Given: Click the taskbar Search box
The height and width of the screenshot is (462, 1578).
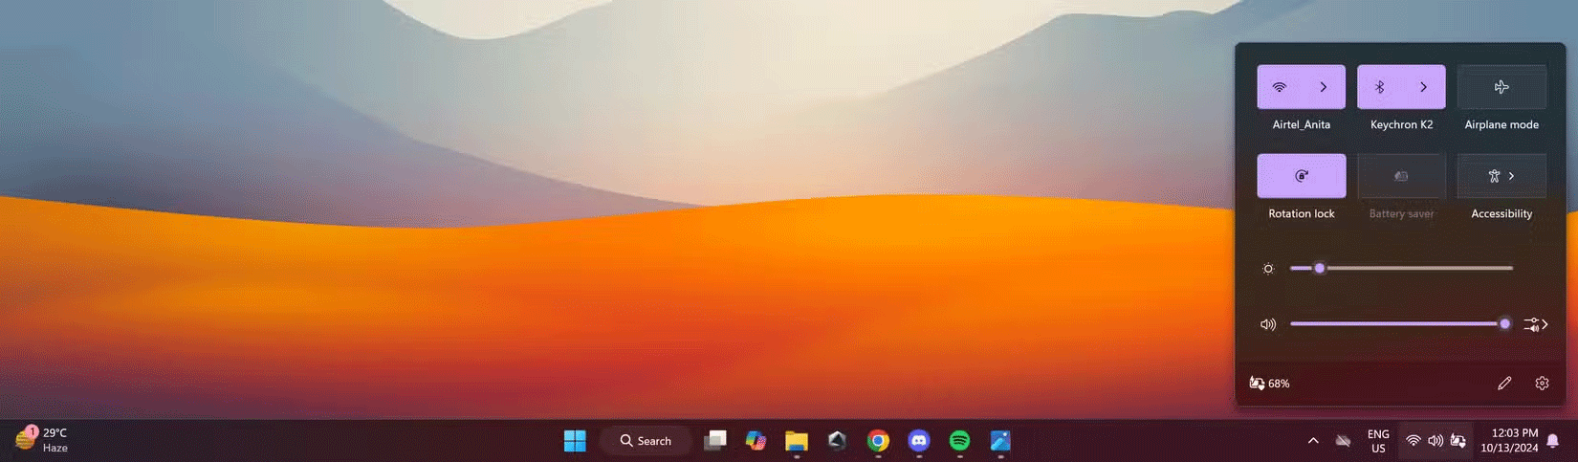Looking at the screenshot, I should pos(646,441).
